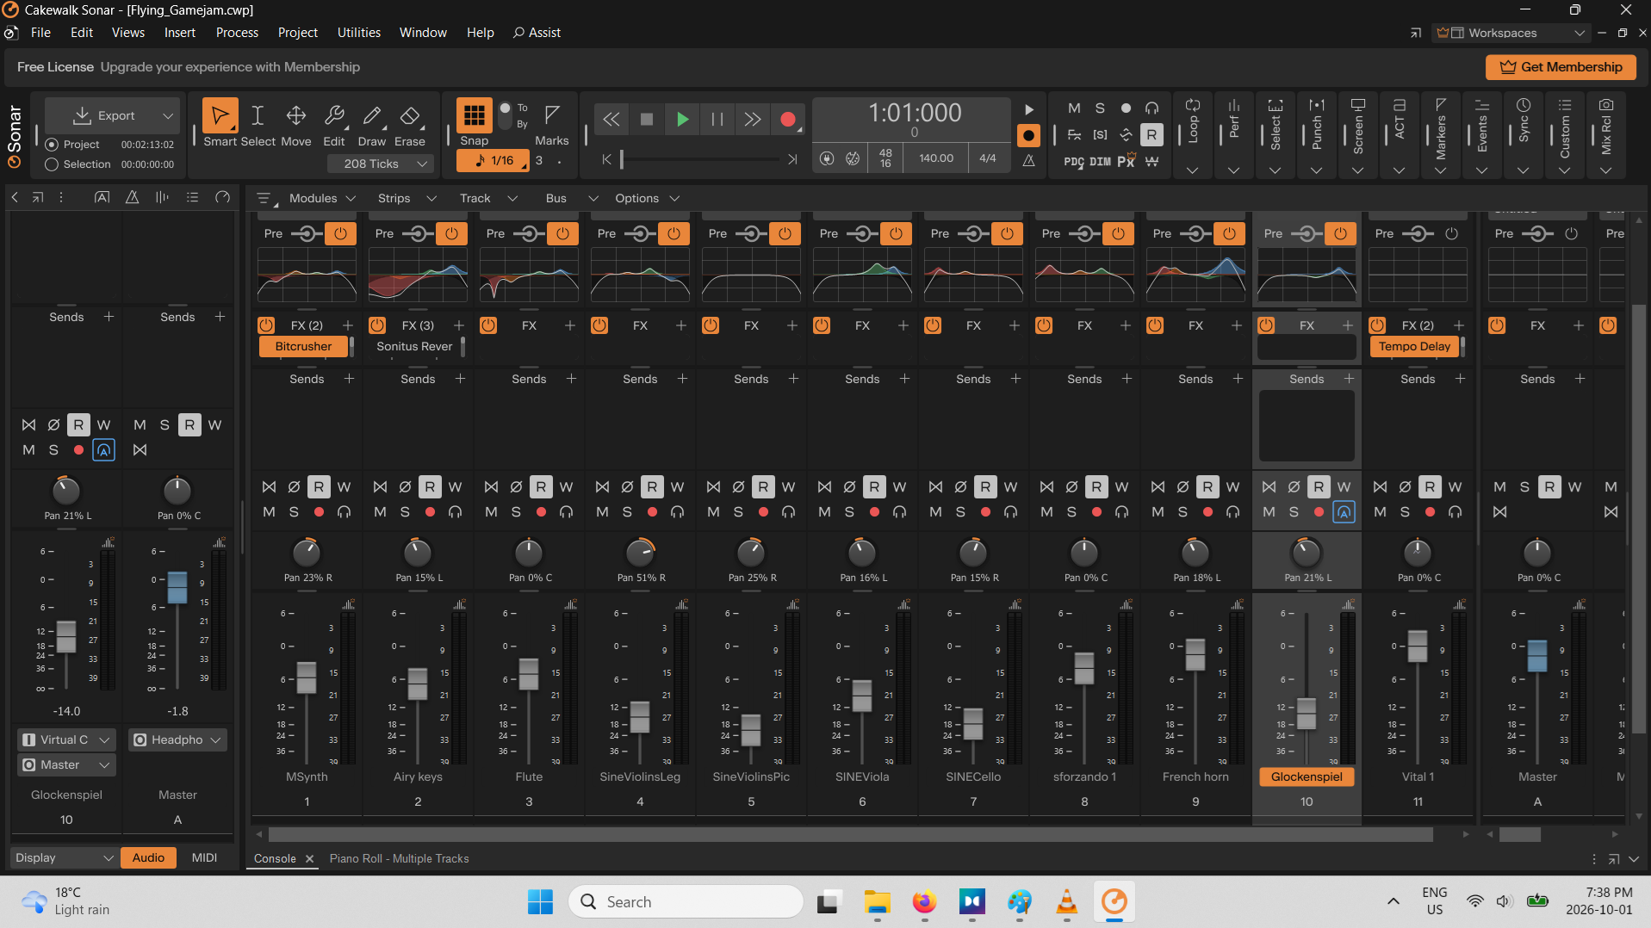Add a send on Flute strip
This screenshot has height=928, width=1651.
pyautogui.click(x=571, y=379)
